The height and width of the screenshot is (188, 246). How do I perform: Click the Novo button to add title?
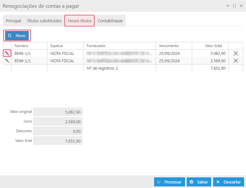pyautogui.click(x=17, y=35)
